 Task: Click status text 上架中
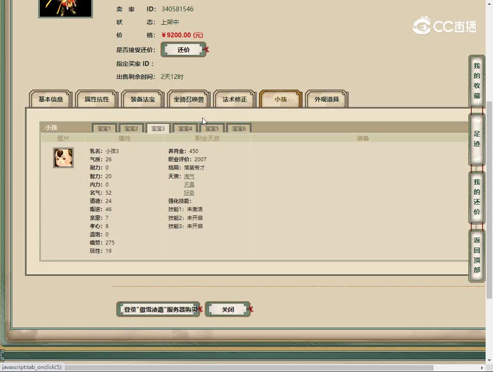170,22
